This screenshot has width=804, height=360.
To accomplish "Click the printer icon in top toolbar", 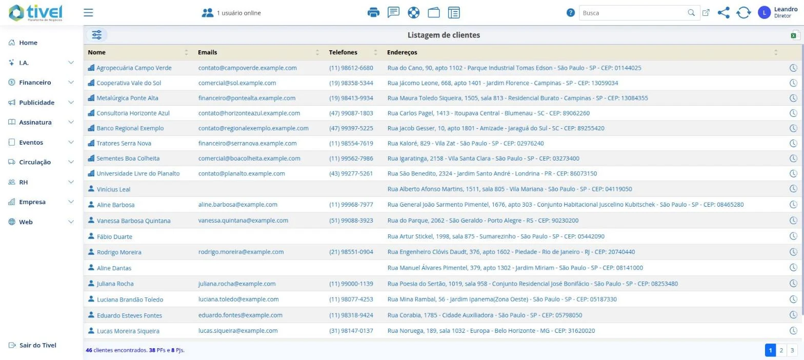I will point(374,12).
